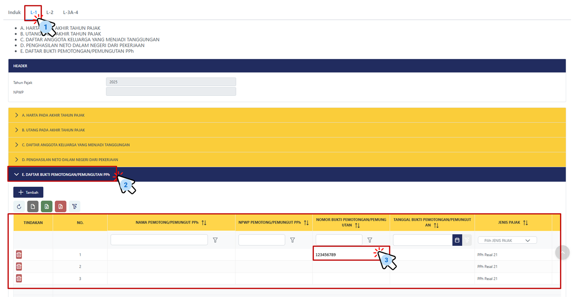
Task: Click the Tambah button
Action: [x=28, y=193]
